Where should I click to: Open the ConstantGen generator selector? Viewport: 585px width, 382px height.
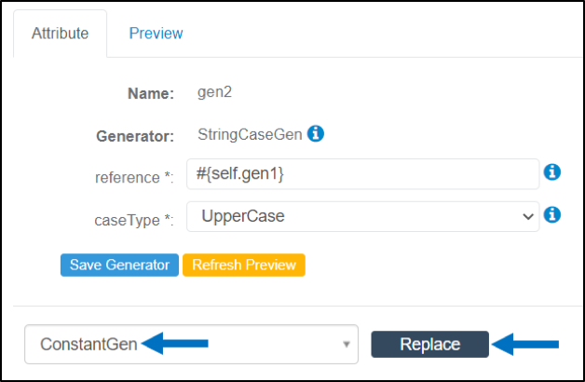191,345
